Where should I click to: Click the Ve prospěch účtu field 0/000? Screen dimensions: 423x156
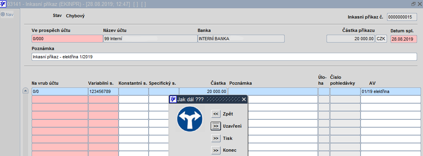coord(67,39)
